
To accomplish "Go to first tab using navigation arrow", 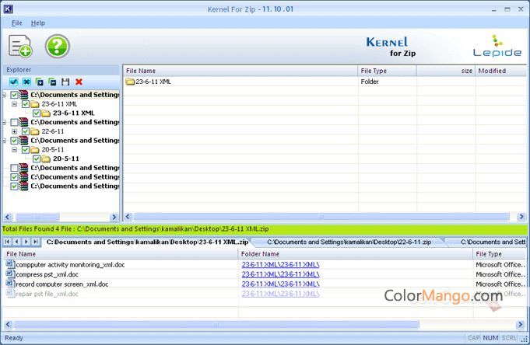I will (x=7, y=242).
